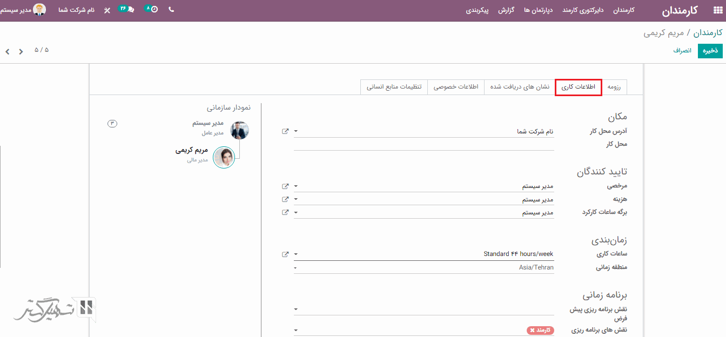
Task: Open external link beside leave approver field
Action: click(x=285, y=186)
